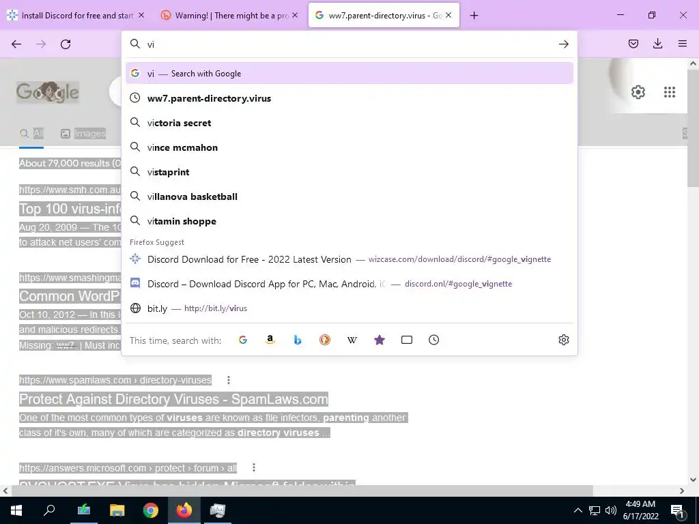This screenshot has width=699, height=524.
Task: Reload the current page
Action: tap(66, 44)
